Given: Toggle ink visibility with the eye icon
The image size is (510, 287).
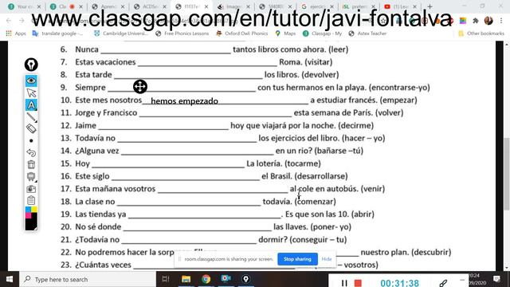Looking at the screenshot, I should coord(31,81).
